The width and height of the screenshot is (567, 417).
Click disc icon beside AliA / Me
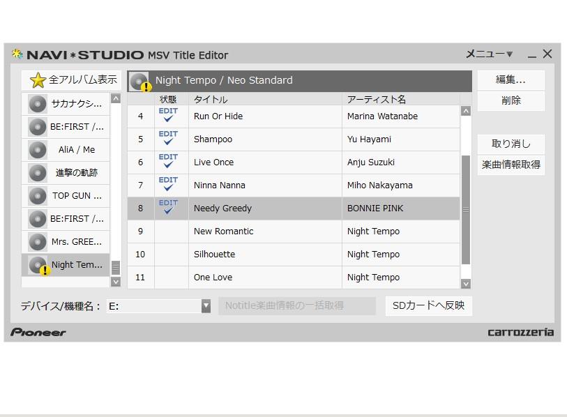(x=38, y=150)
